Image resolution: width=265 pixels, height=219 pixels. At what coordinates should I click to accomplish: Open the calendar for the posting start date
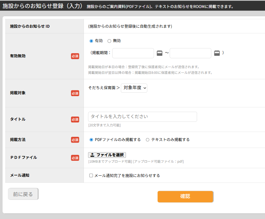click(160, 53)
